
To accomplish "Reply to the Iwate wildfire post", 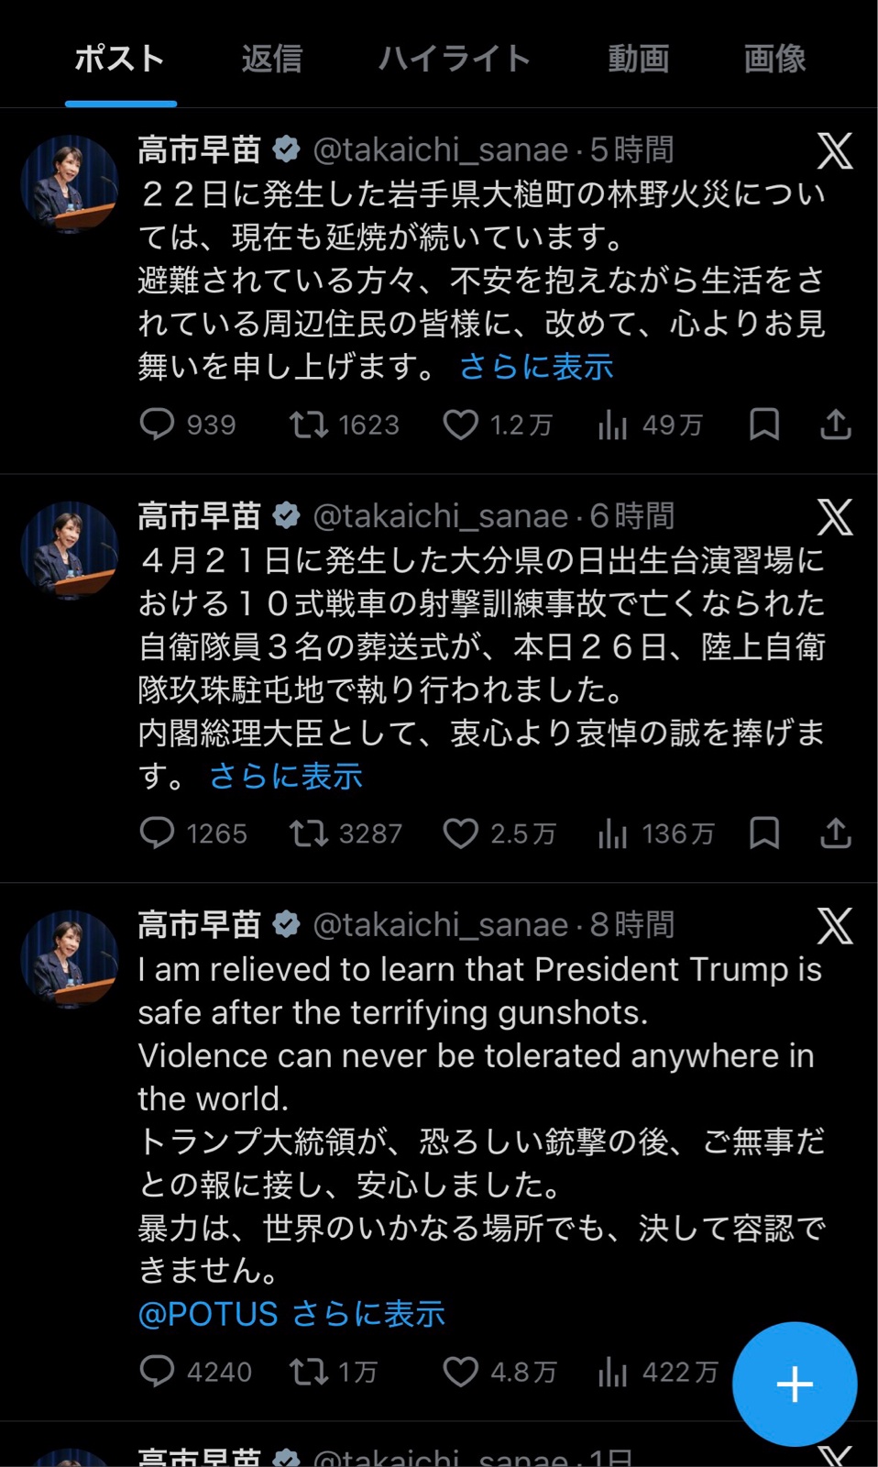I will coord(157,425).
